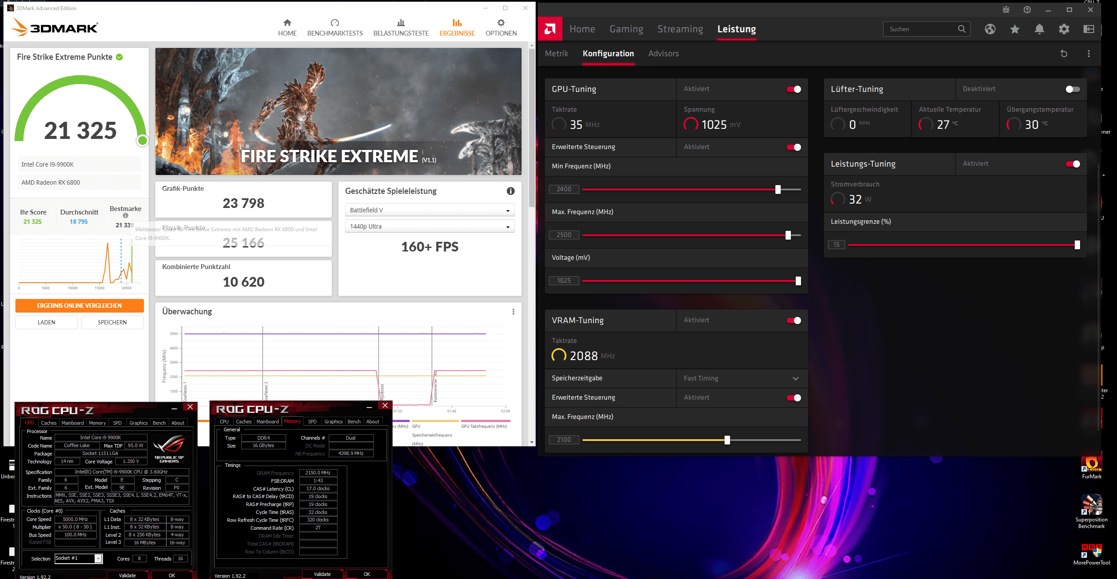Toggle Leistungs-Tuning switch
The width and height of the screenshot is (1117, 579).
tap(1073, 164)
